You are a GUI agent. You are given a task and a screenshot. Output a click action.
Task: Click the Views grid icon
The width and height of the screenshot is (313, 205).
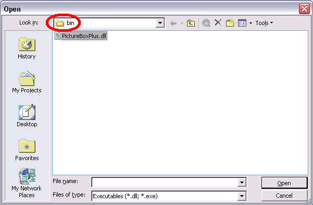point(242,23)
